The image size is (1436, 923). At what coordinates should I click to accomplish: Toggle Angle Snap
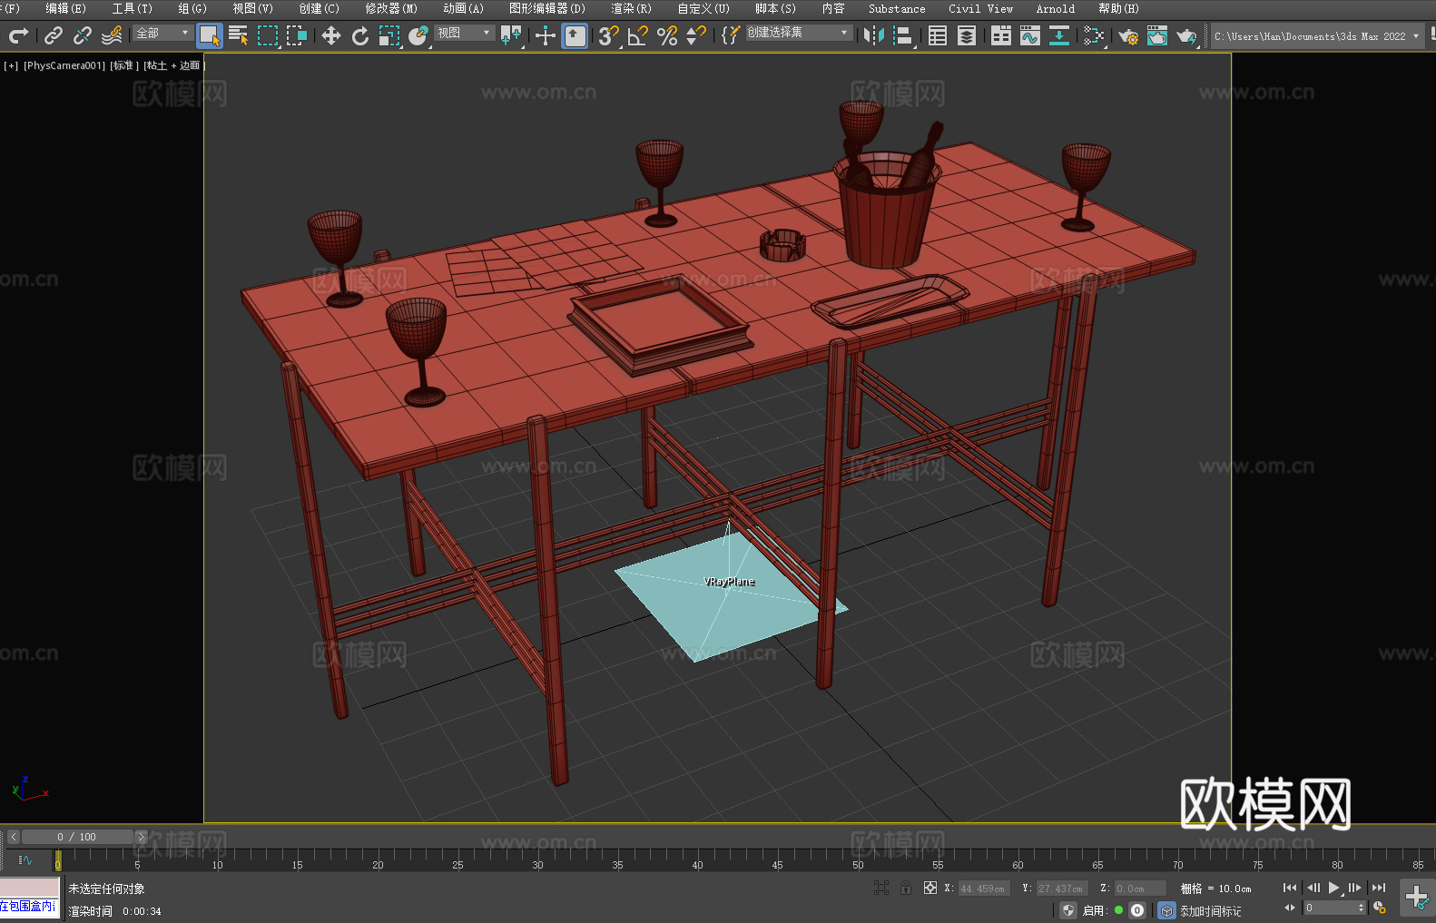(x=638, y=35)
